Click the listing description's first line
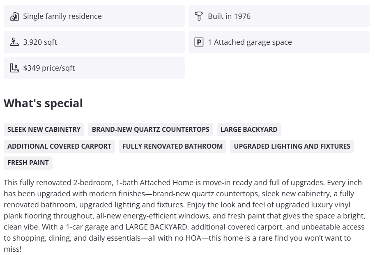This screenshot has height=255, width=375. click(x=182, y=183)
